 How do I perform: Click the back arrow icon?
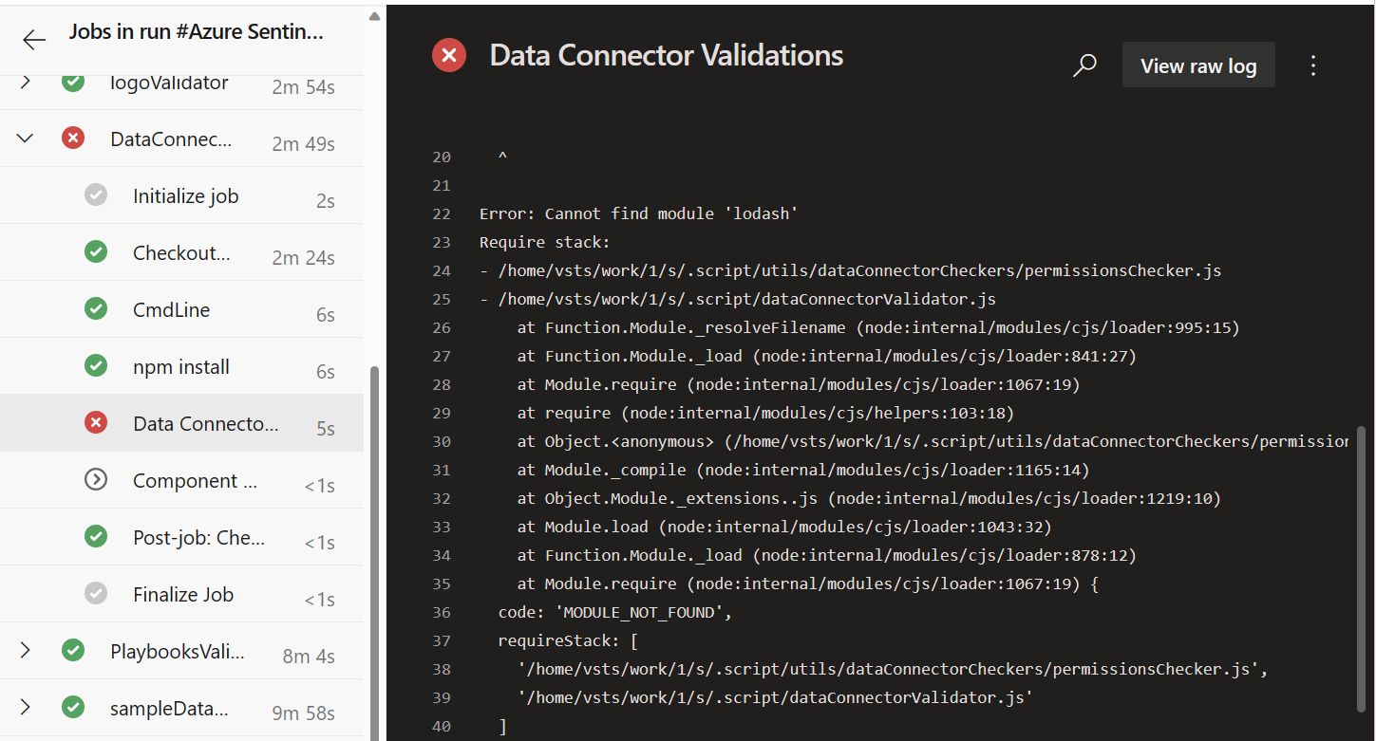(x=34, y=39)
